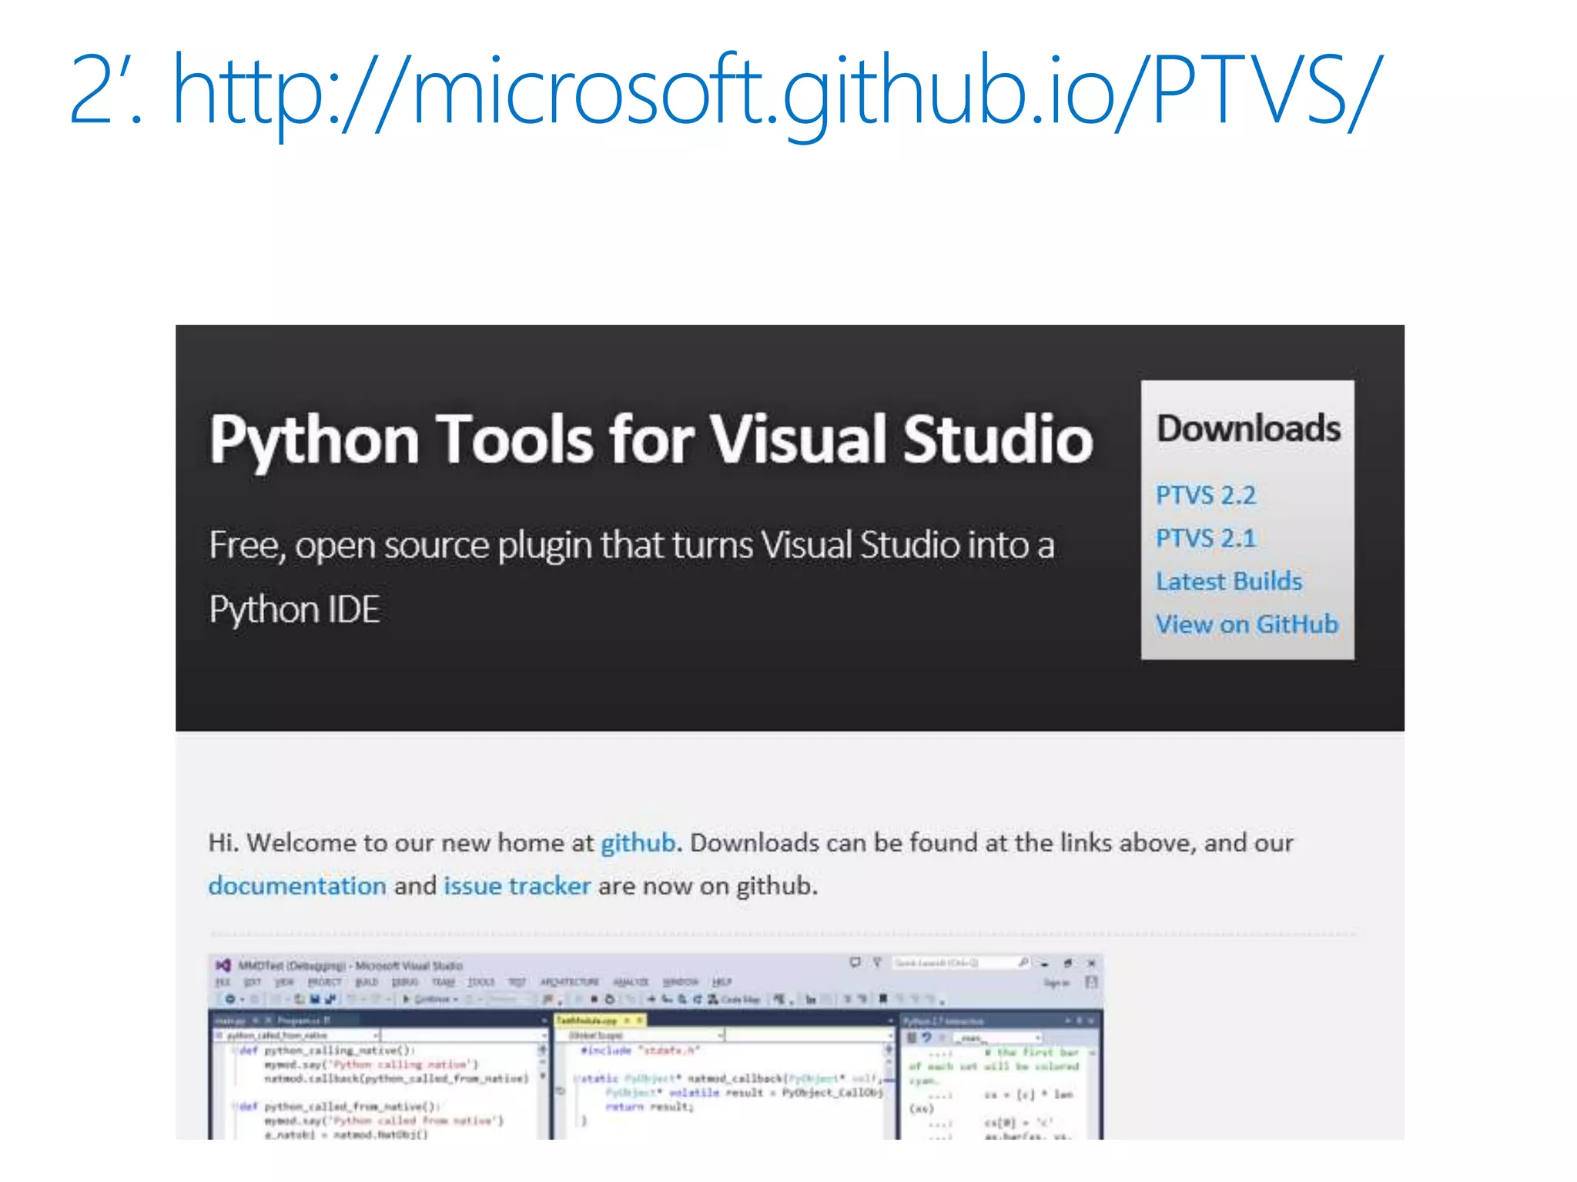Select the highlighted cpp editor tab
Image resolution: width=1577 pixels, height=1182 pixels.
(x=587, y=1020)
